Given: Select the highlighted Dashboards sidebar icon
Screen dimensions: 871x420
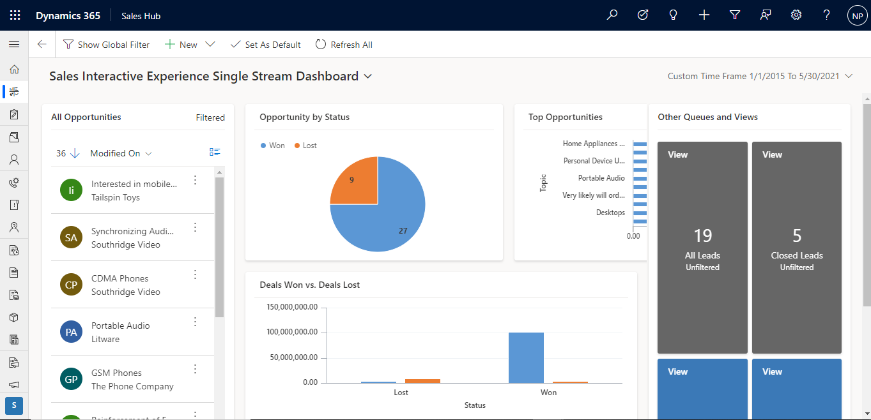Looking at the screenshot, I should [x=14, y=91].
